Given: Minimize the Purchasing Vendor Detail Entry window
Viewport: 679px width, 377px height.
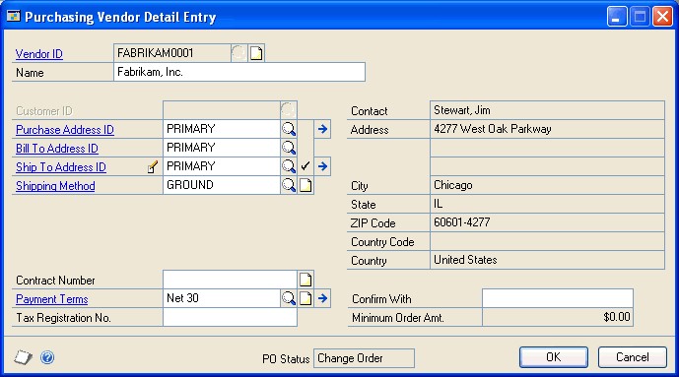Looking at the screenshot, I should click(x=617, y=17).
